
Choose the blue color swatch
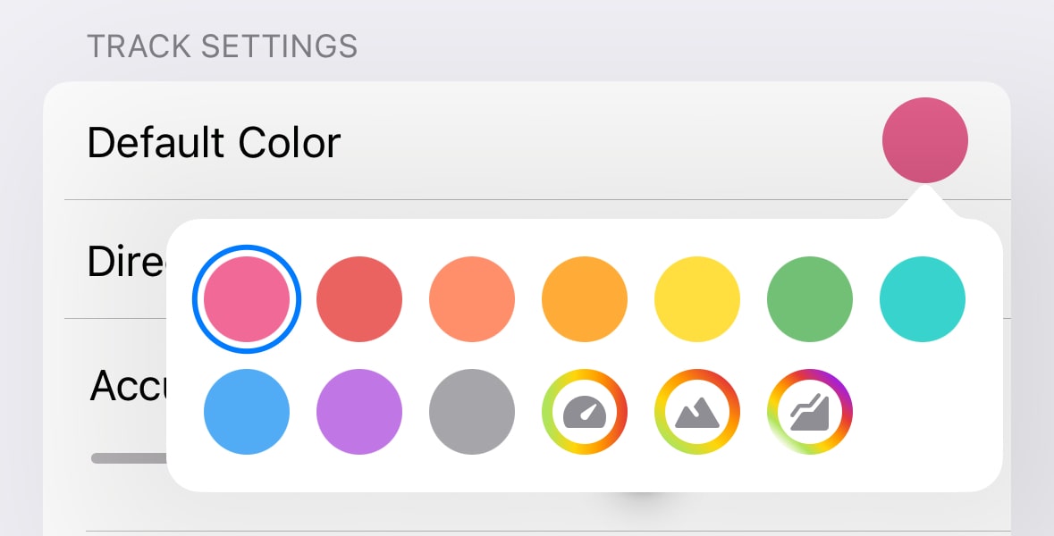tap(247, 412)
